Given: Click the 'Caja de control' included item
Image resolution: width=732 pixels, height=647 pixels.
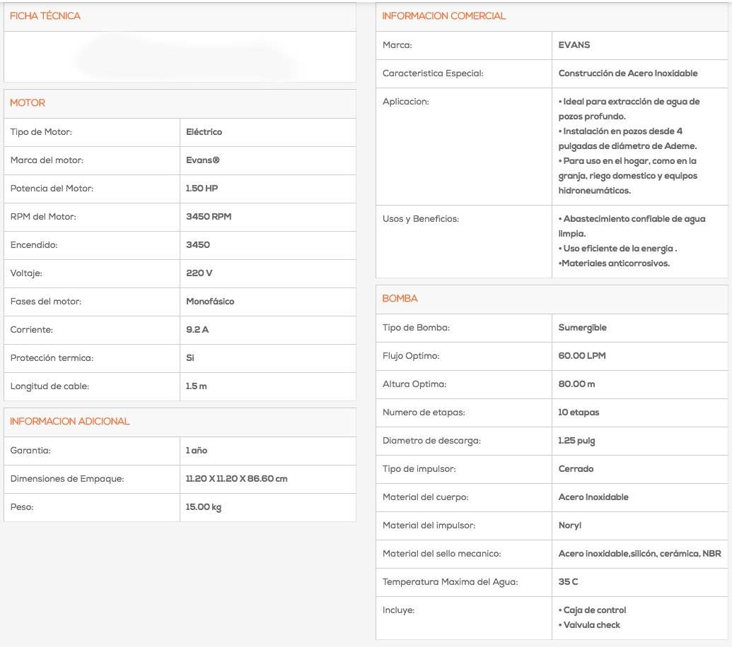Looking at the screenshot, I should [x=593, y=611].
